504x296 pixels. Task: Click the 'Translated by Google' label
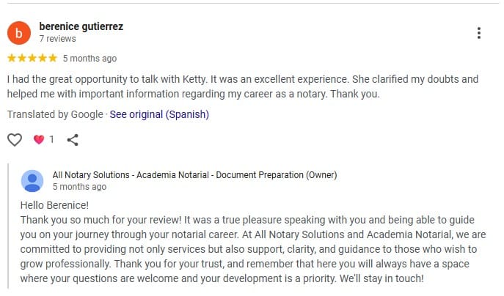pyautogui.click(x=55, y=114)
